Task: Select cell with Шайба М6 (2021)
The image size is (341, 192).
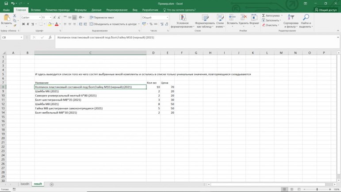Action: (x=90, y=91)
